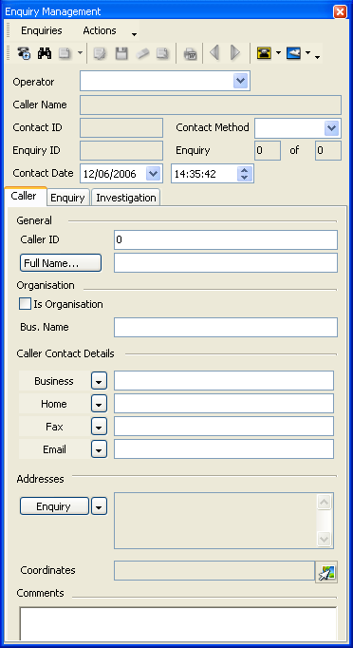Click the Coordinates field
Image resolution: width=353 pixels, height=648 pixels.
214,570
